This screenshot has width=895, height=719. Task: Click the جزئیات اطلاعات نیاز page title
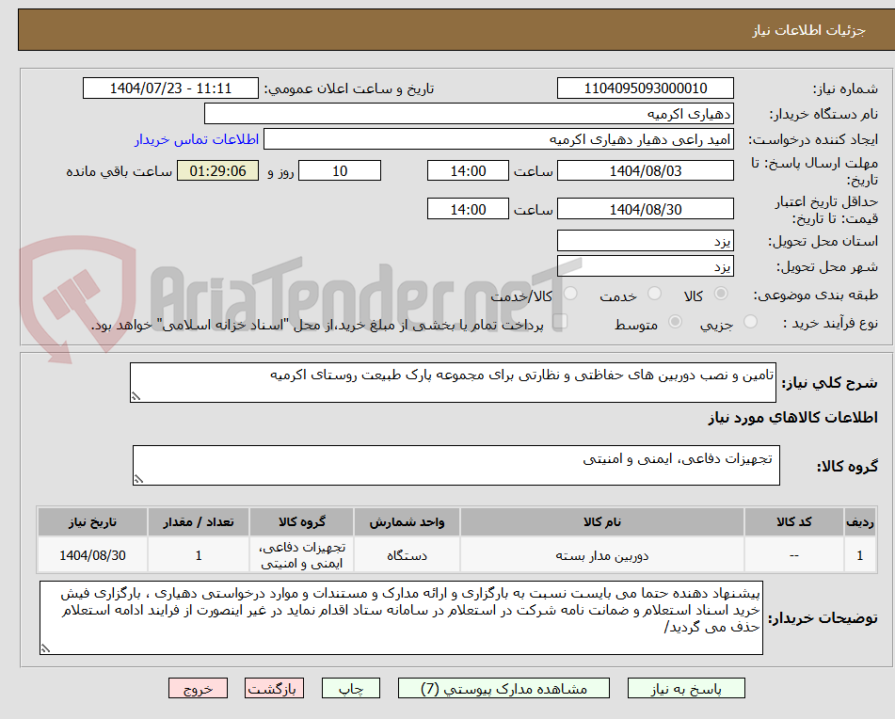[x=808, y=30]
